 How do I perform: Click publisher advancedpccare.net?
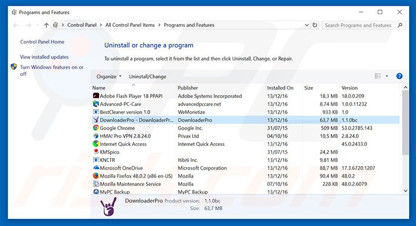[199, 104]
